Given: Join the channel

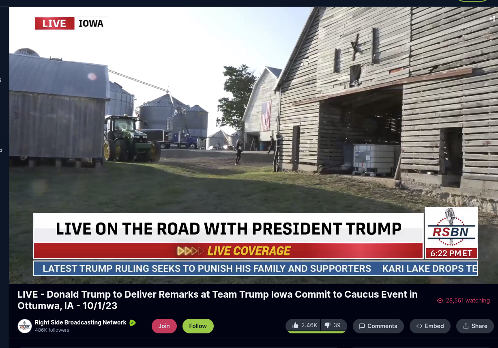Looking at the screenshot, I should [x=164, y=326].
